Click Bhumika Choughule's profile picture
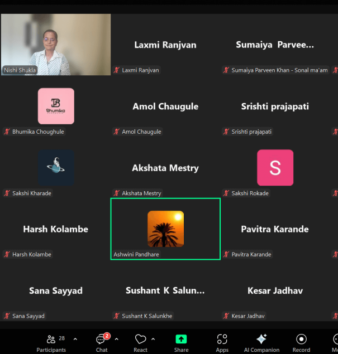The height and width of the screenshot is (354, 338). point(56,106)
